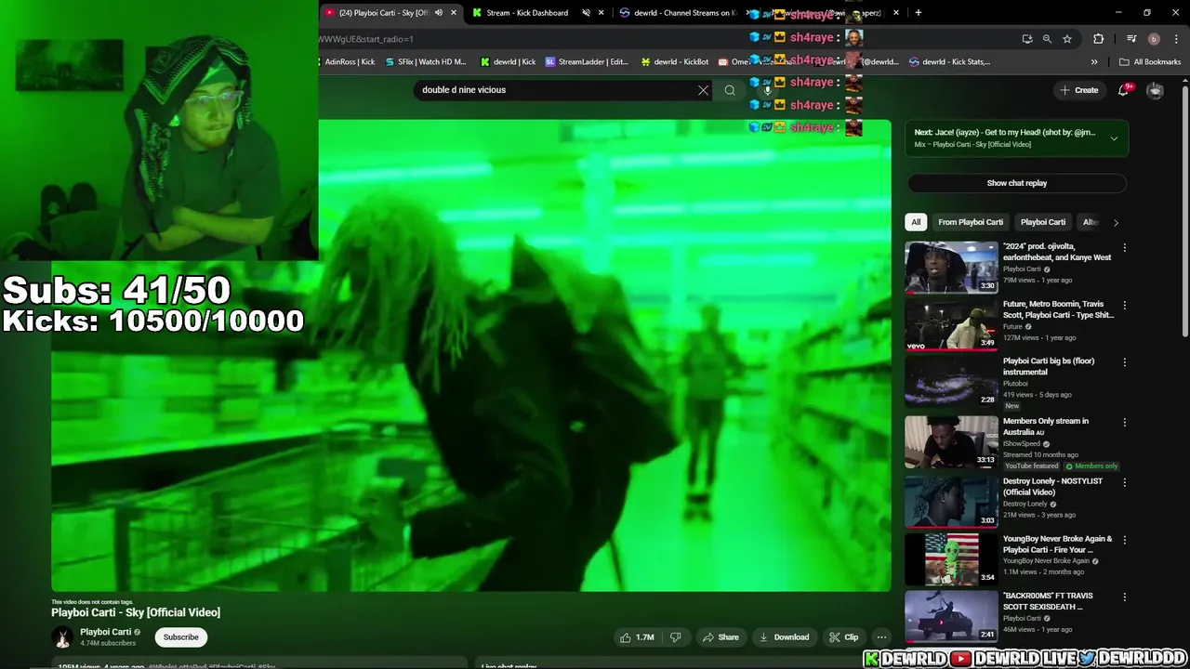Open menu for Future, Metro Boomin Type Shit

pyautogui.click(x=1124, y=305)
